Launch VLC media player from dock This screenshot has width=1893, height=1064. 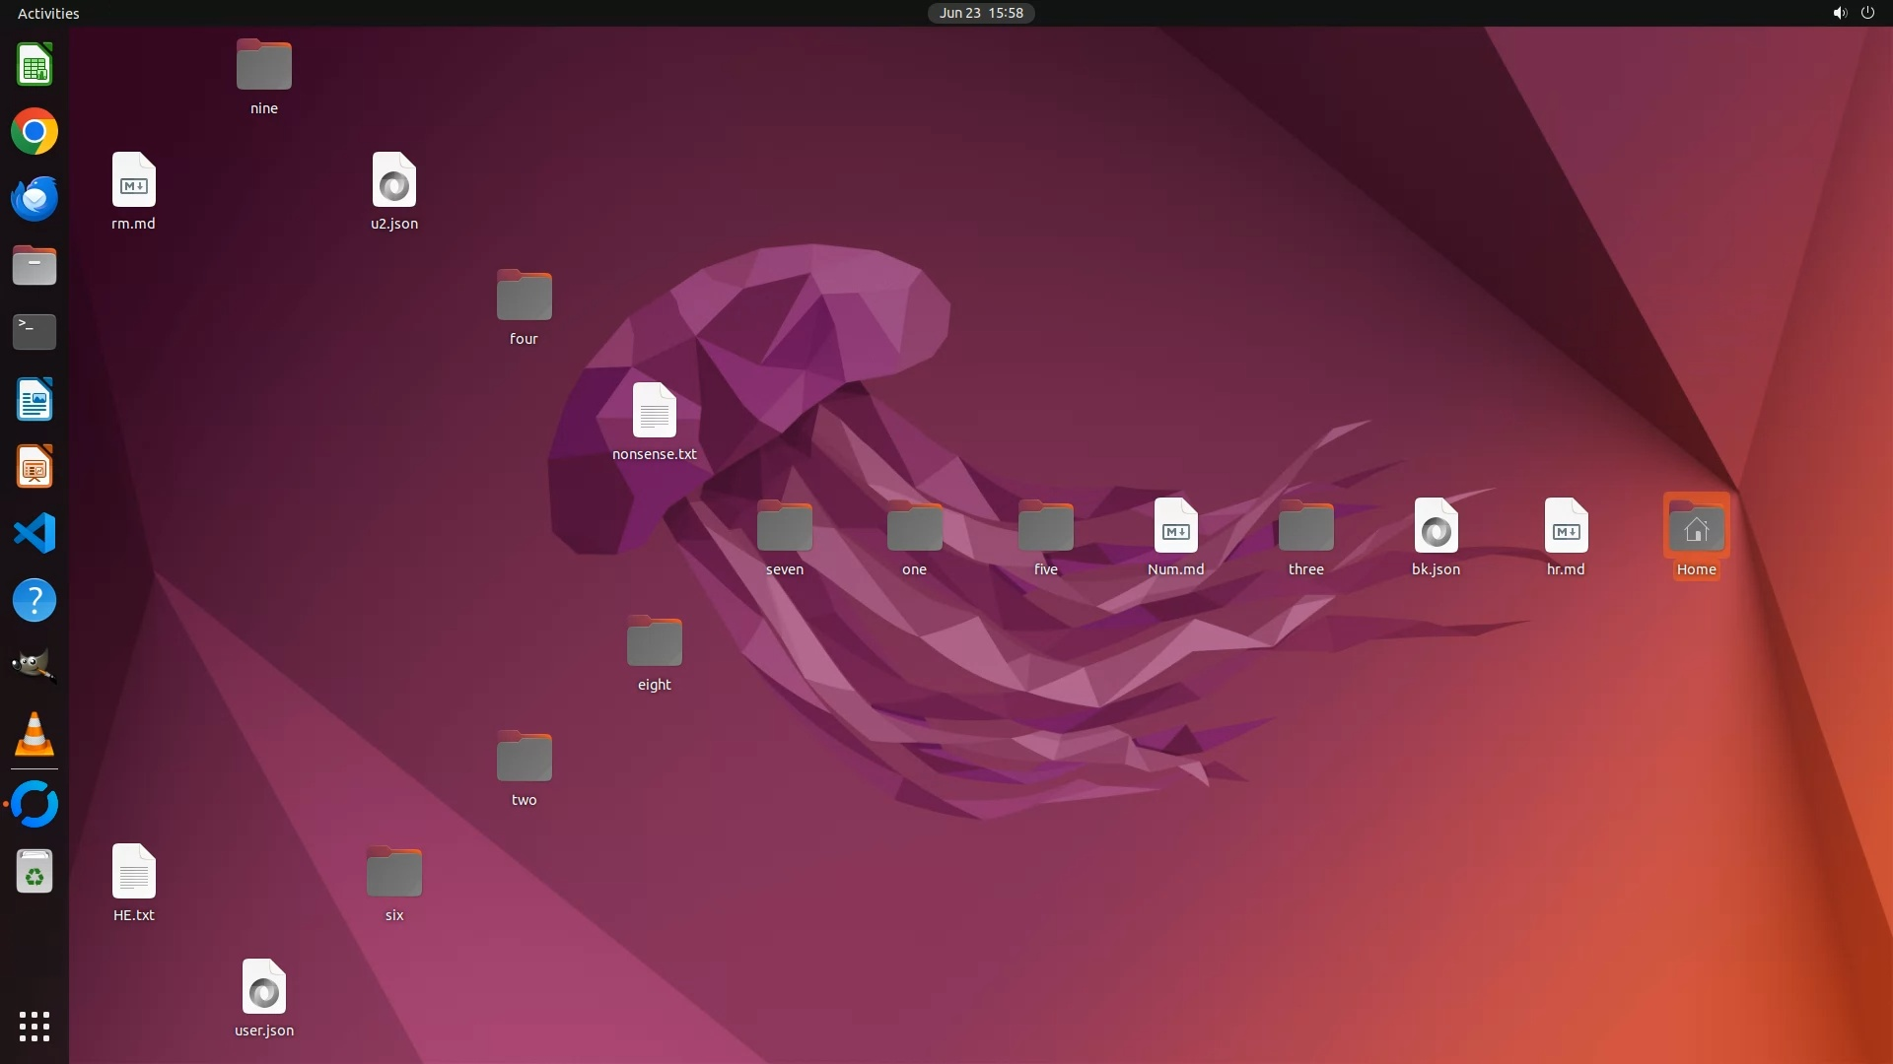pos(35,735)
